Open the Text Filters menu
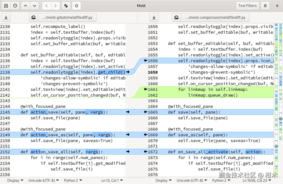 (247, 6)
